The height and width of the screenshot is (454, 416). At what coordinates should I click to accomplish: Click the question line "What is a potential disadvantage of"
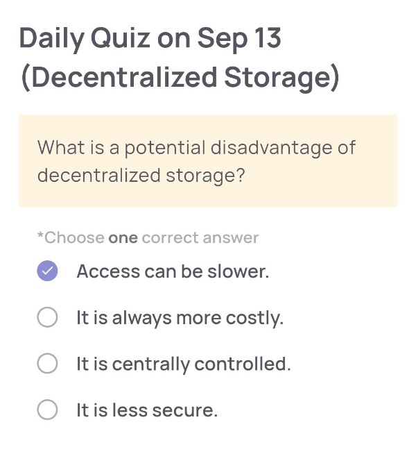pos(196,147)
